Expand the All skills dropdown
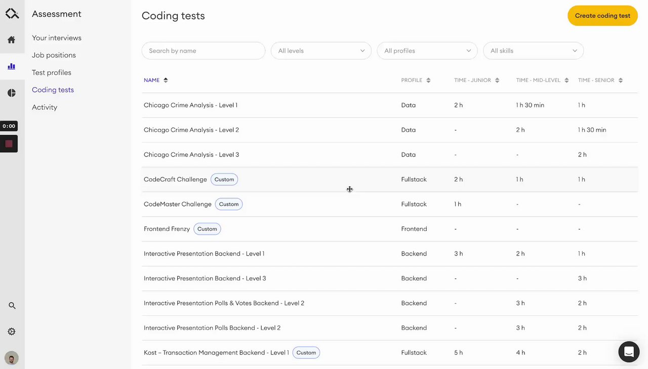The width and height of the screenshot is (648, 369). pos(533,51)
